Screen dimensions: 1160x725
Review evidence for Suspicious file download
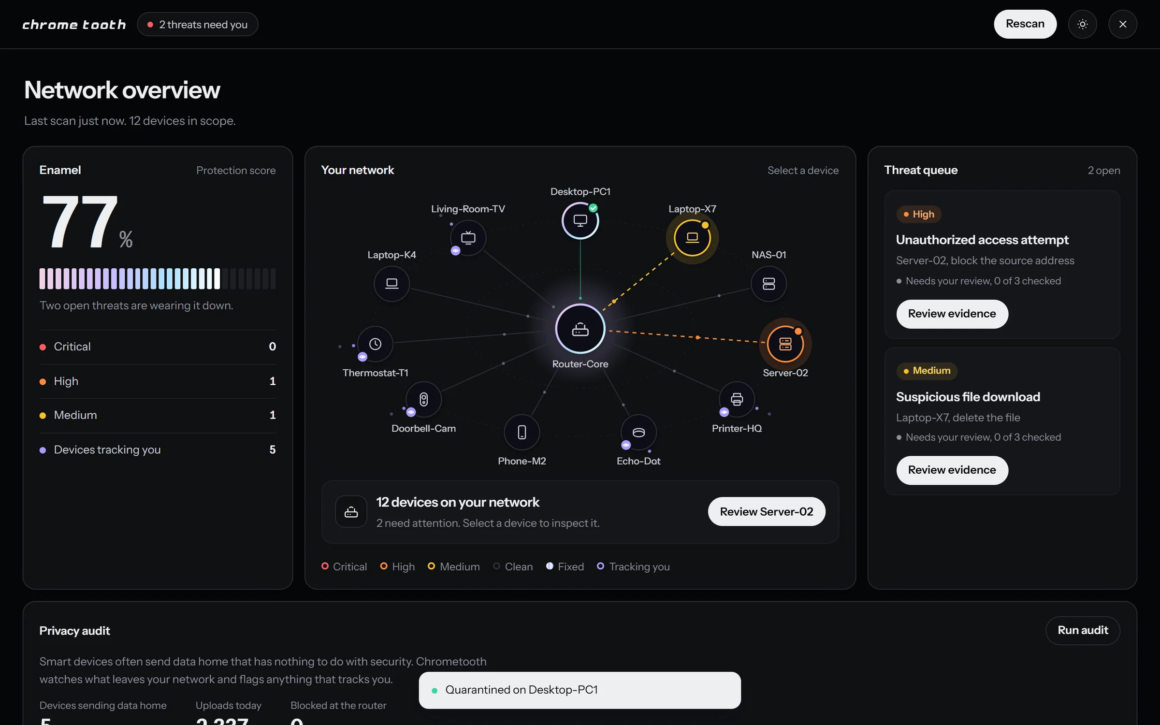pos(952,470)
